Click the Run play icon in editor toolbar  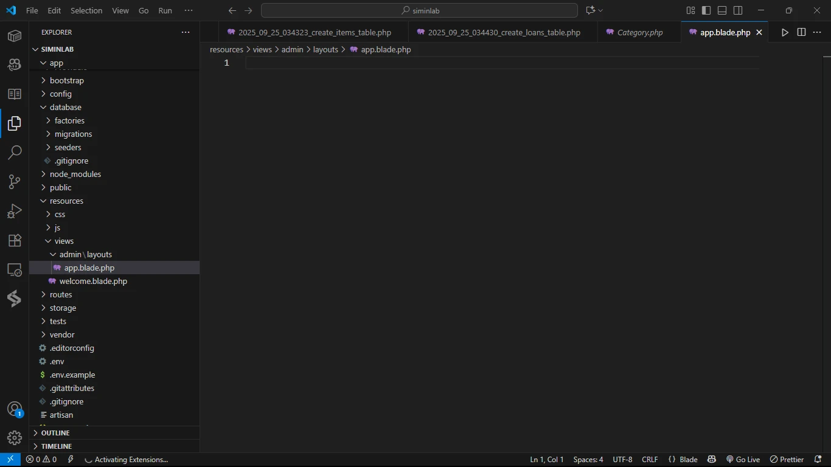(x=785, y=32)
